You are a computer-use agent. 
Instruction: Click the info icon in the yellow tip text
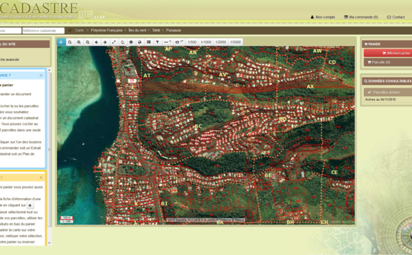pyautogui.click(x=30, y=206)
